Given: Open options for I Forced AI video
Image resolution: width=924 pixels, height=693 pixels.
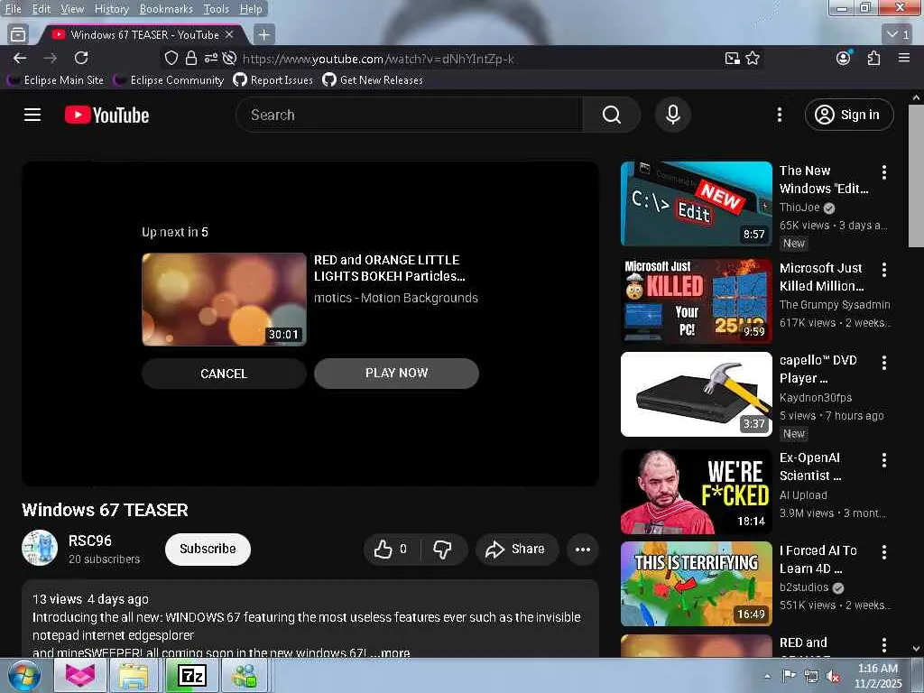Looking at the screenshot, I should pyautogui.click(x=884, y=552).
